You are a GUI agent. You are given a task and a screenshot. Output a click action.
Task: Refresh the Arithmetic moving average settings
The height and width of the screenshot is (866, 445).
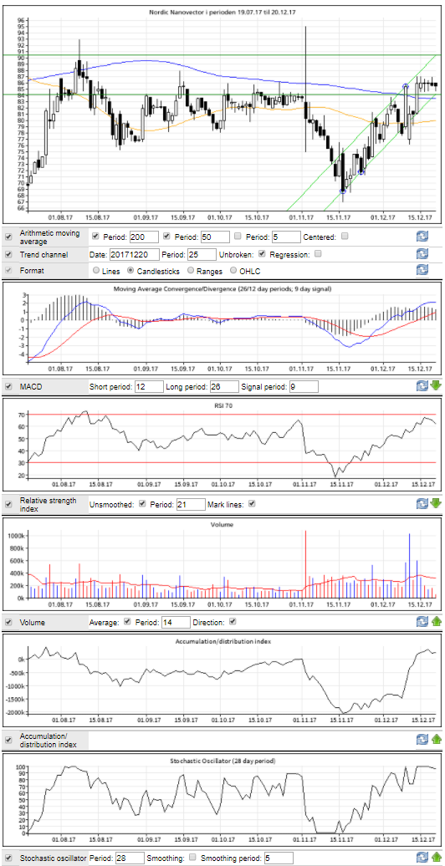tap(422, 237)
